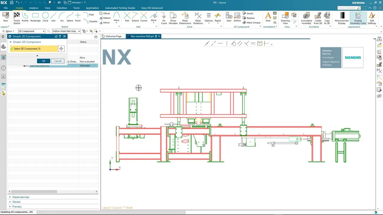Open the Window dropdown in title bar

tap(75, 2)
